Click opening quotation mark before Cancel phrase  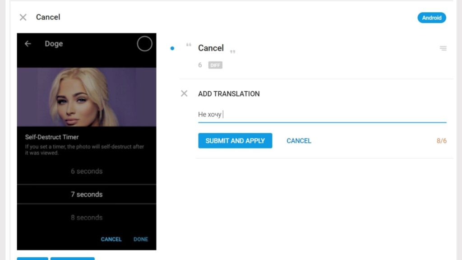click(189, 46)
